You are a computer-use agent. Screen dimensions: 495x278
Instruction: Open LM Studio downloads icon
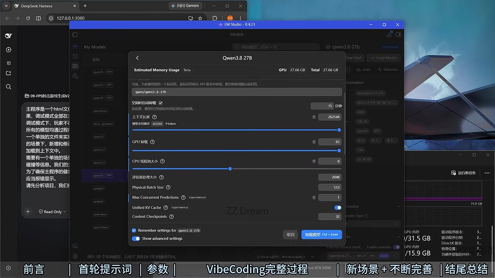pyautogui.click(x=389, y=34)
